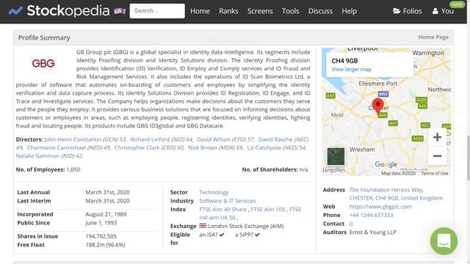Zoom in on the map
470x264 pixels.
click(x=438, y=137)
